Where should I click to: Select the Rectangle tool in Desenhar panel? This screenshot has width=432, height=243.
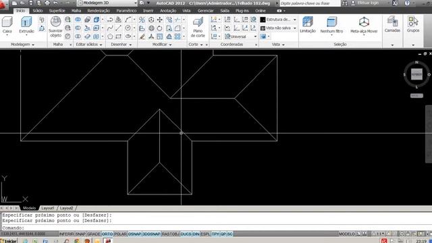(x=119, y=36)
